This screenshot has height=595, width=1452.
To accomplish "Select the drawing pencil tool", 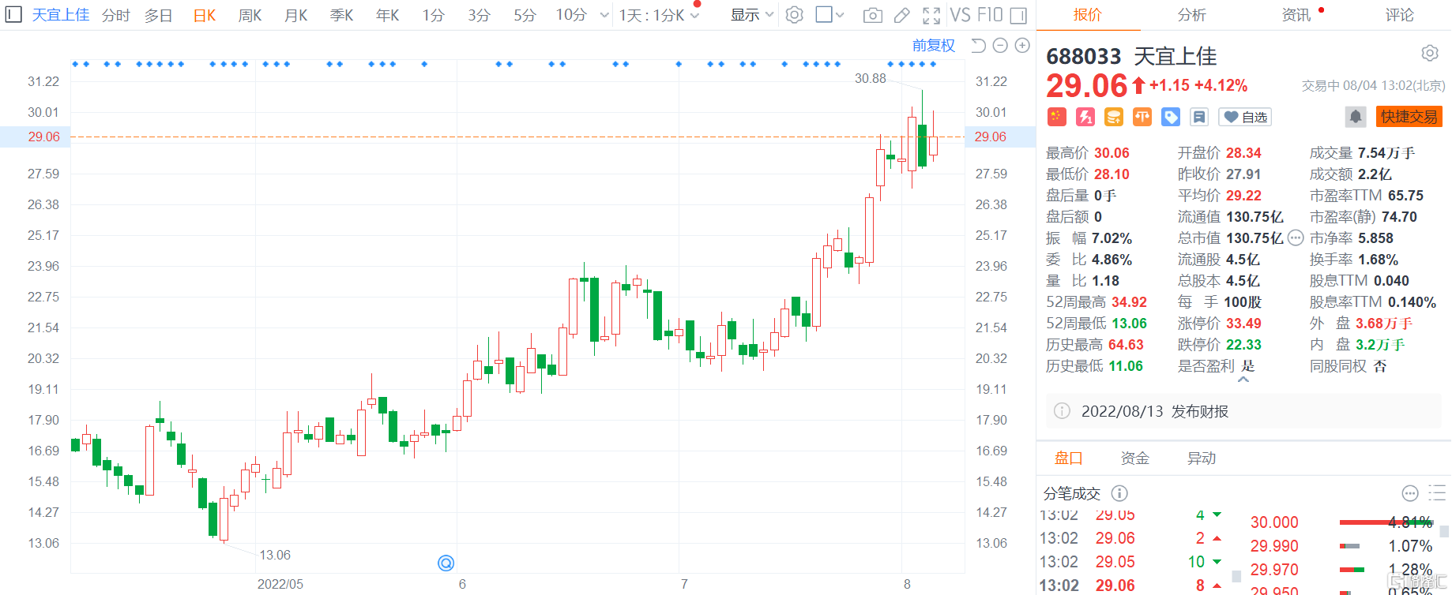I will click(901, 15).
